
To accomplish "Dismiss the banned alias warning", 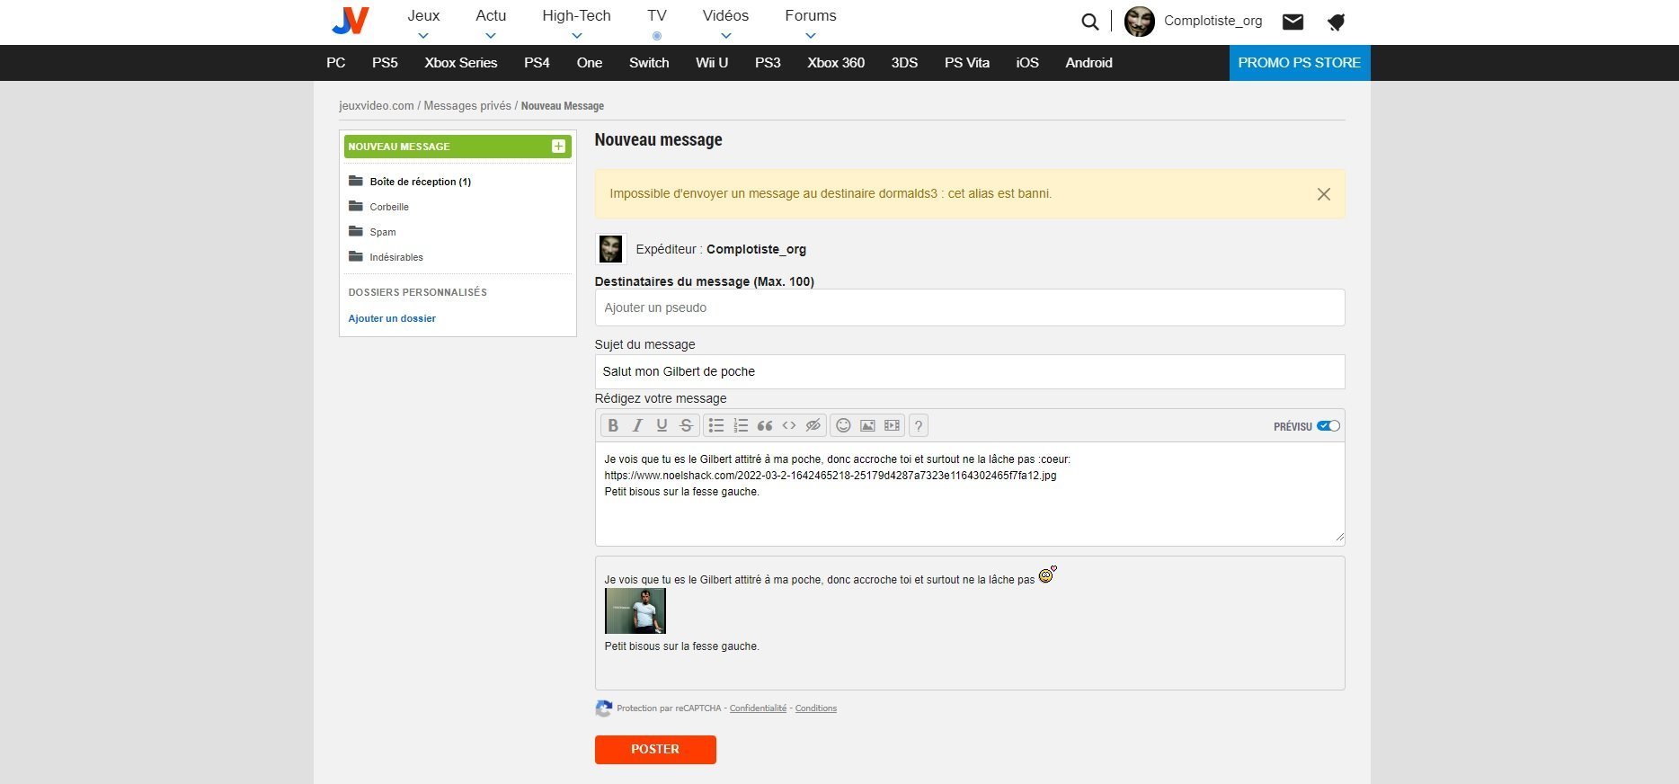I will tap(1323, 194).
